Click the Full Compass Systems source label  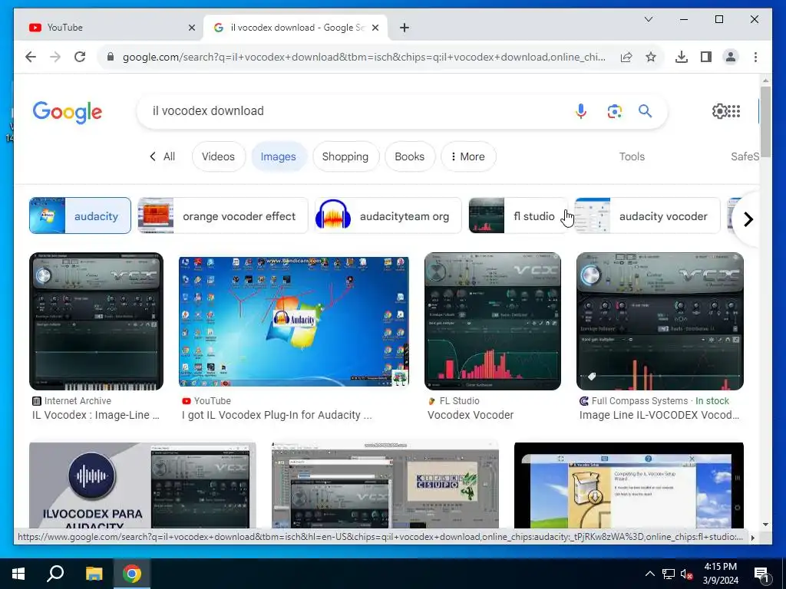click(639, 401)
